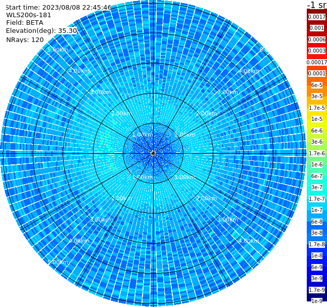Click the 1.7e-8 colorbar value
Screen dimensions: 327x307
pos(317,244)
